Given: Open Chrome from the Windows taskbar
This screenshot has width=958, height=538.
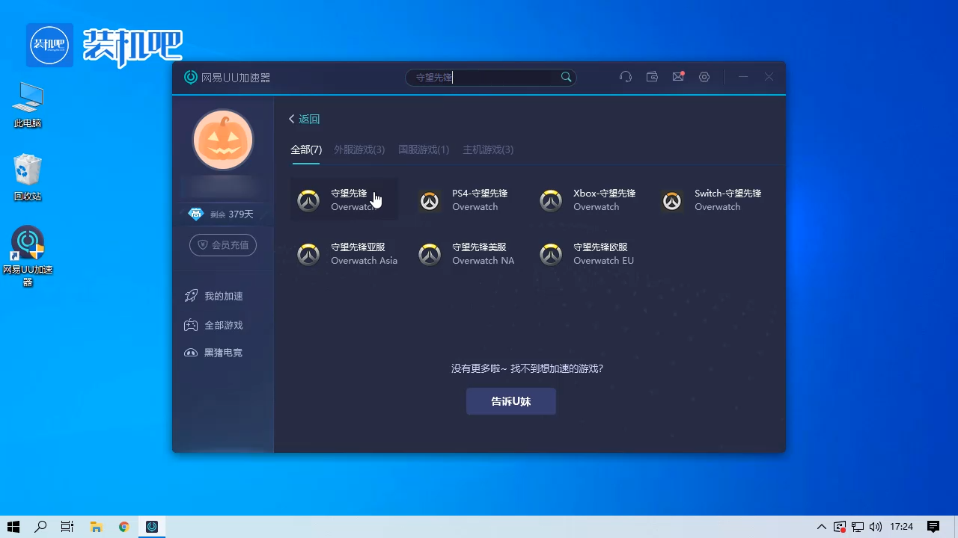Looking at the screenshot, I should pos(123,527).
